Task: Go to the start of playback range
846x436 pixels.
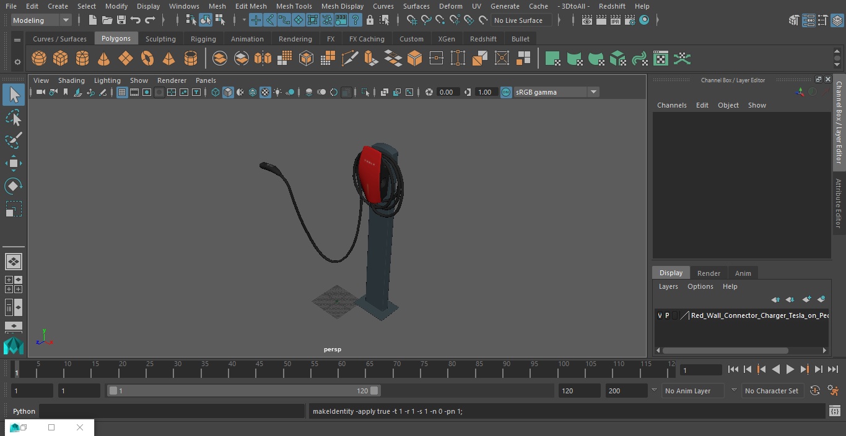Action: coord(733,369)
